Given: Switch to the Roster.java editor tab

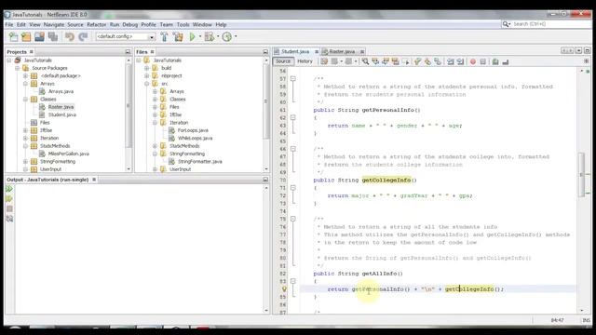Looking at the screenshot, I should pos(342,51).
